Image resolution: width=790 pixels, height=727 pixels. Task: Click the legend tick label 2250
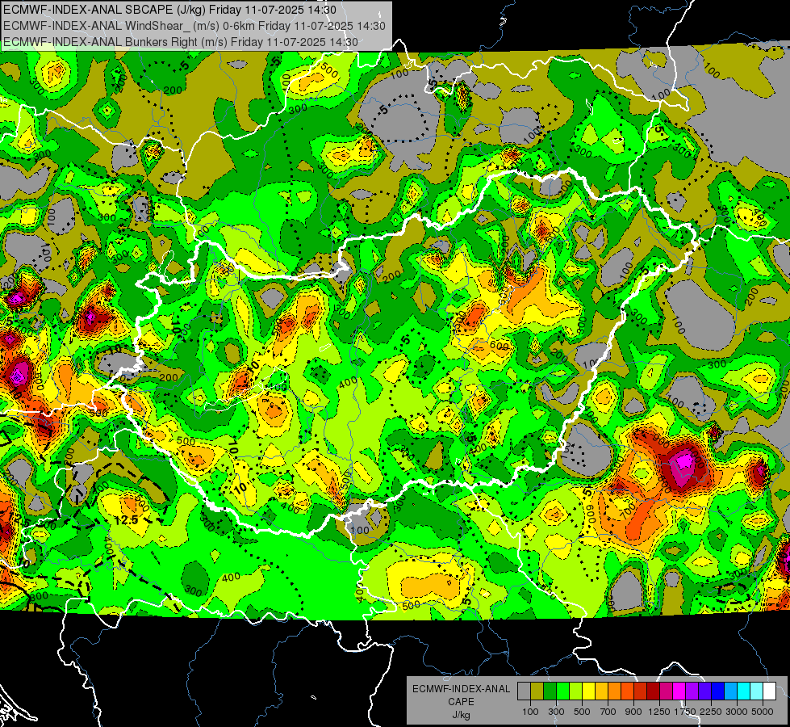pyautogui.click(x=711, y=712)
